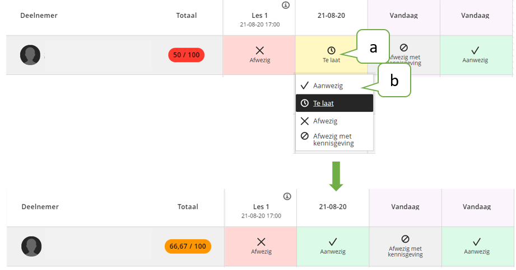Screen dimensions: 516x270
Task: Click the X icon beside Afwezig in dropdown menu
Action: pyautogui.click(x=305, y=121)
